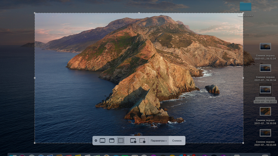Click the highlighted screenshot file 19.20.57

(x=265, y=89)
